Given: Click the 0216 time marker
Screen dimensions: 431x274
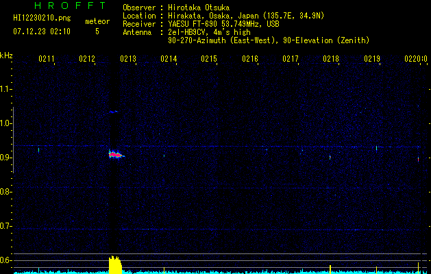Looking at the screenshot, I should [250, 59].
